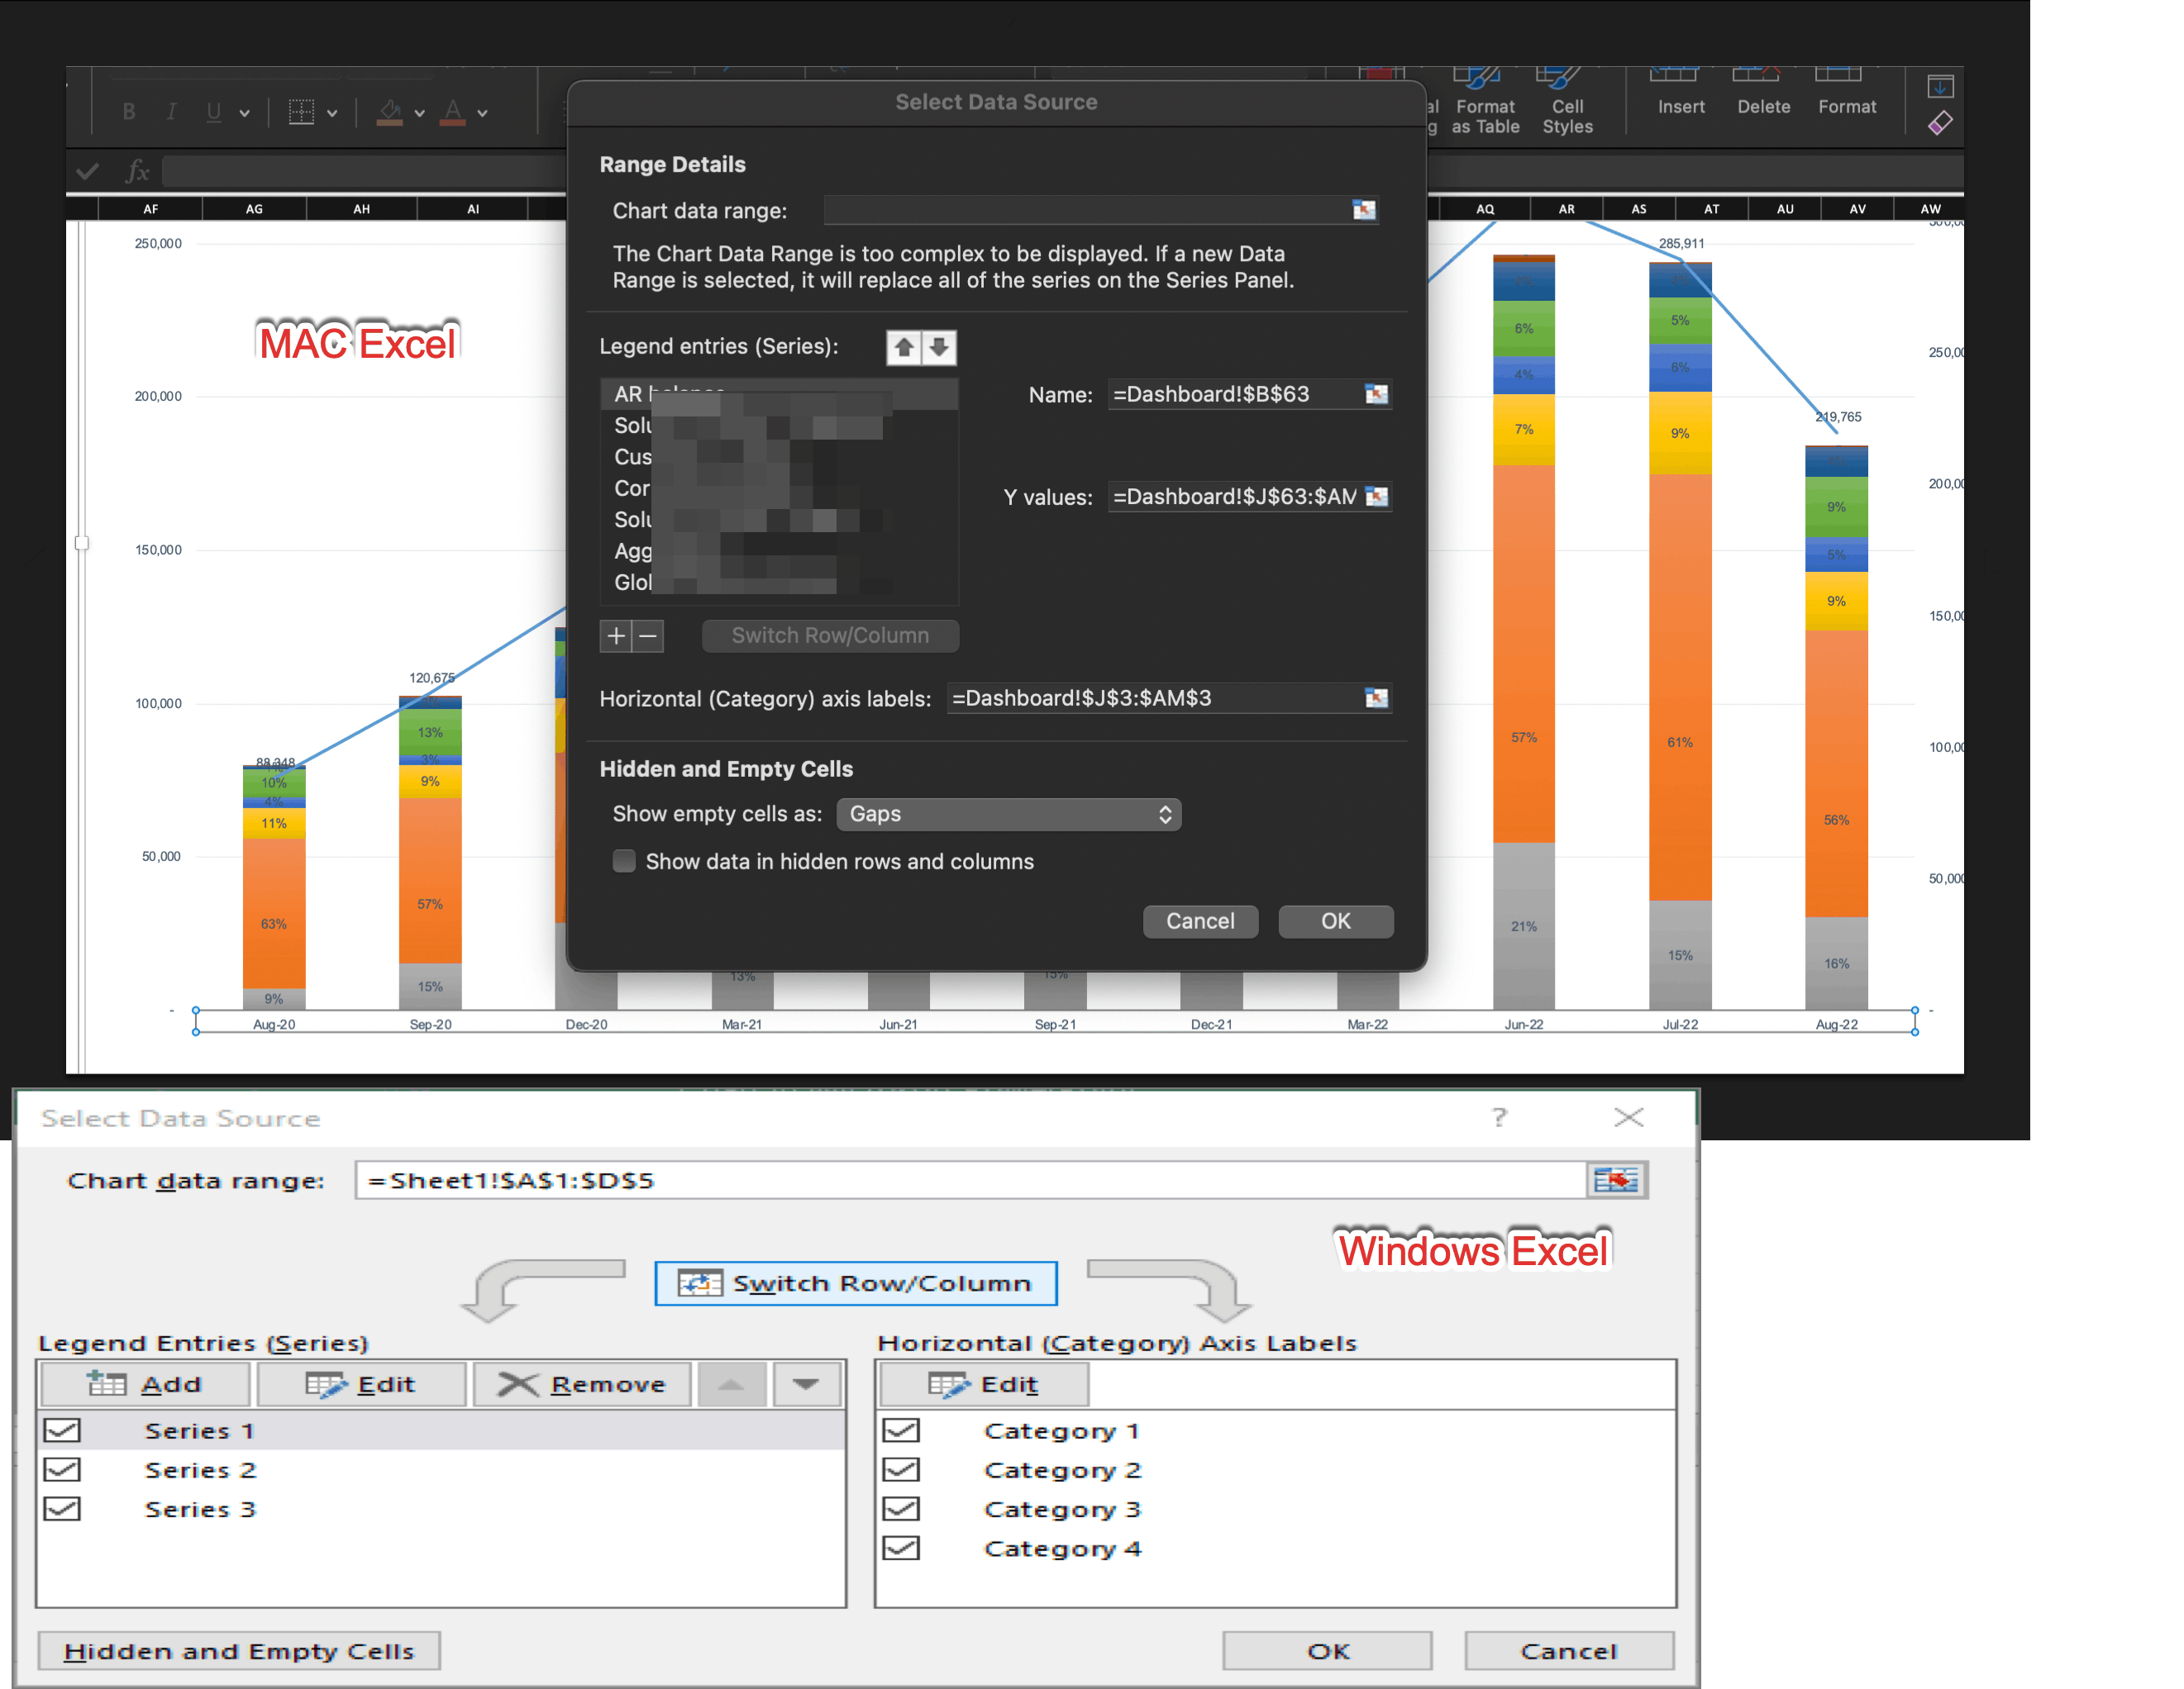Image resolution: width=2184 pixels, height=1689 pixels.
Task: Click the Chart data range selector icon
Action: coord(1364,210)
